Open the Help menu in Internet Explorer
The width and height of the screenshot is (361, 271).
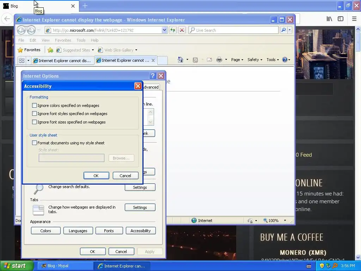[x=94, y=40]
